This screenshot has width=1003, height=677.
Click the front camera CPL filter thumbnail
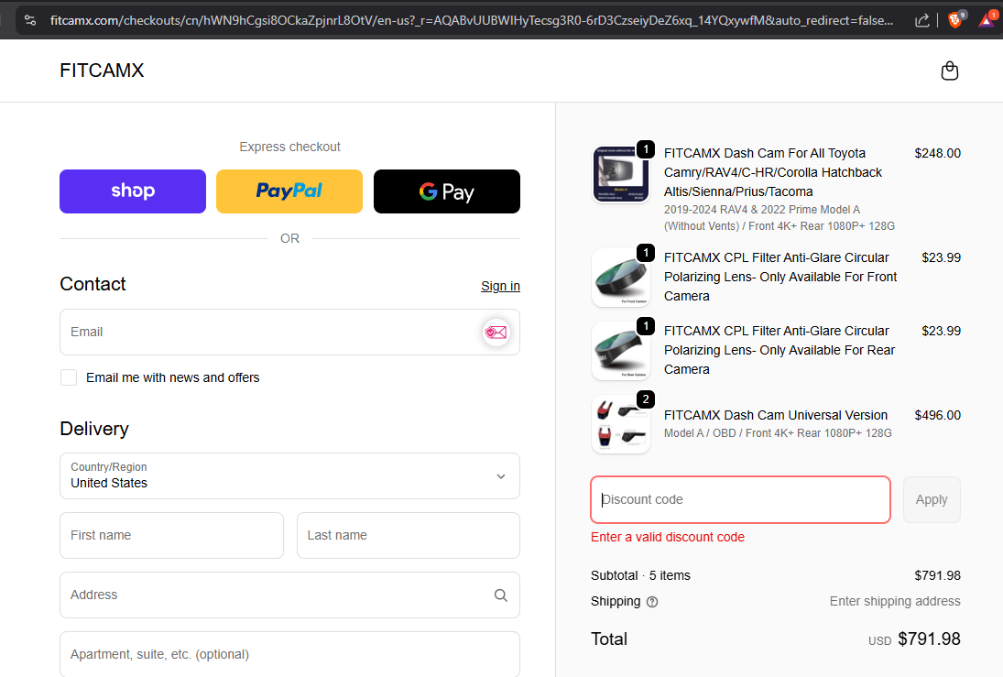(621, 278)
